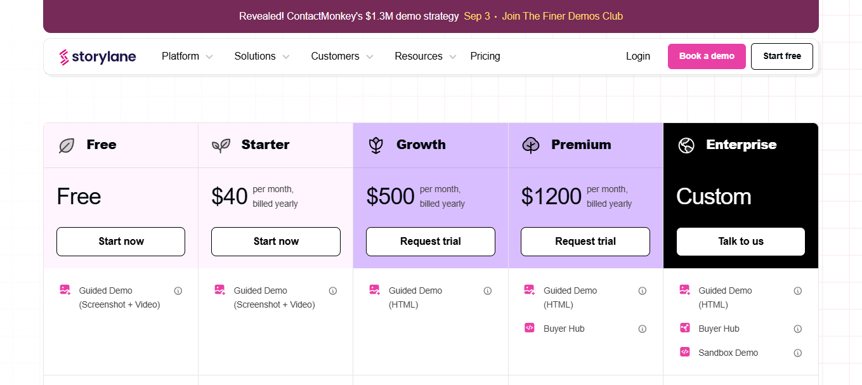This screenshot has height=385, width=862.
Task: Click the Login link
Action: (638, 56)
